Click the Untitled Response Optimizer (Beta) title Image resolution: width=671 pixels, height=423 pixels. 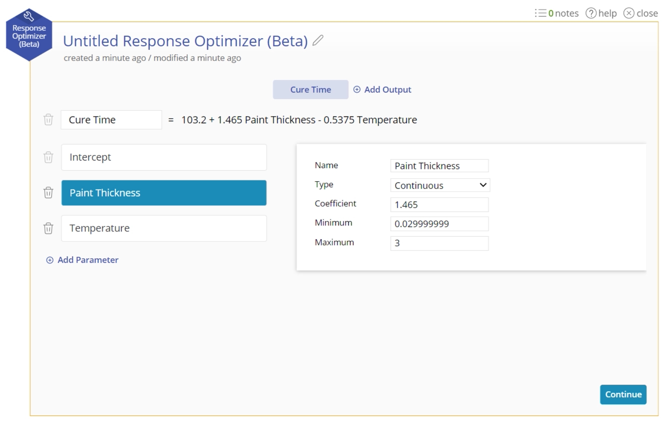click(x=185, y=41)
